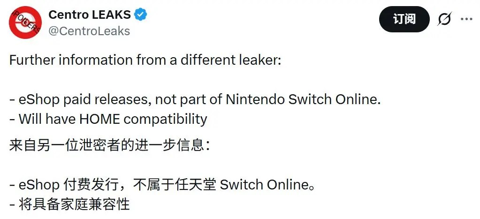Click the "Further information from a different leaker" line

click(145, 61)
